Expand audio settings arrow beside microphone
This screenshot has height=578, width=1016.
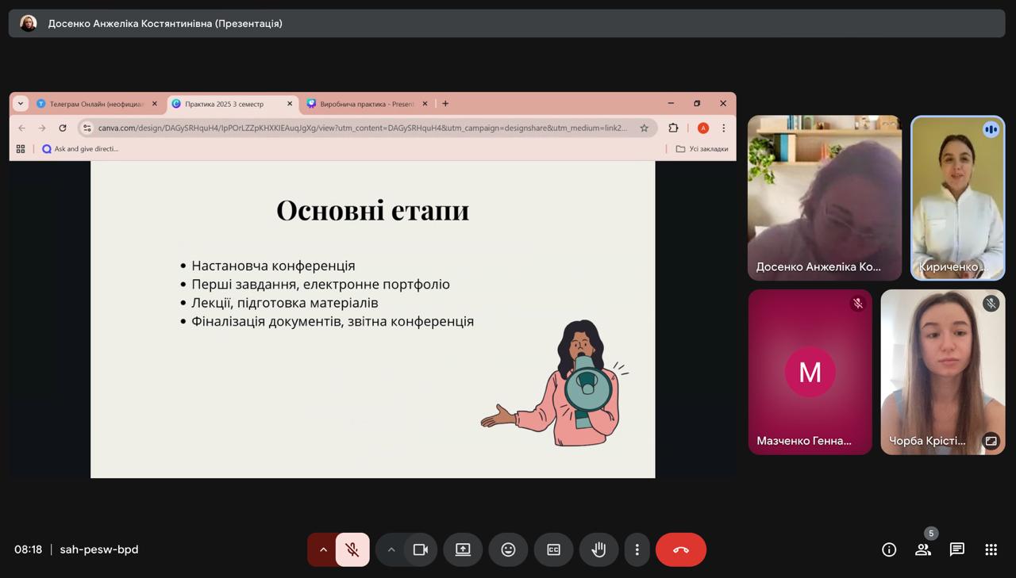323,549
